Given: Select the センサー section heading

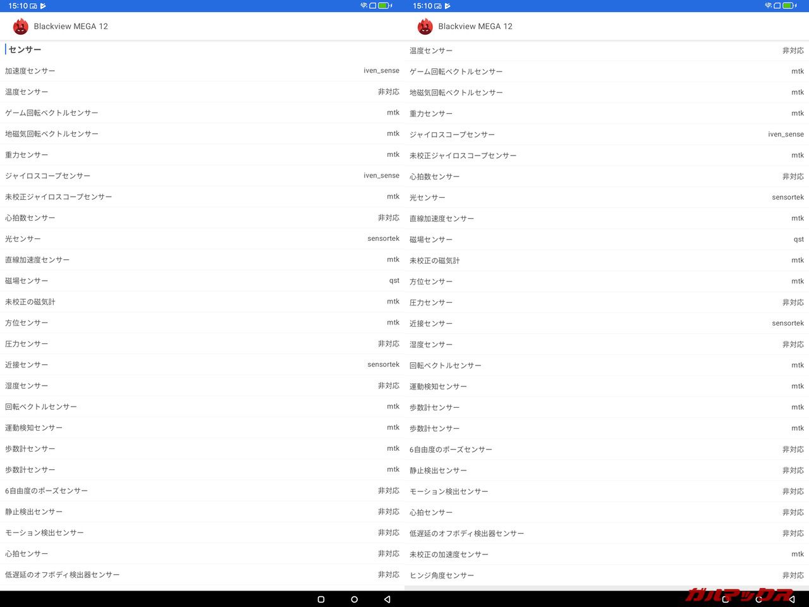Looking at the screenshot, I should tap(25, 49).
